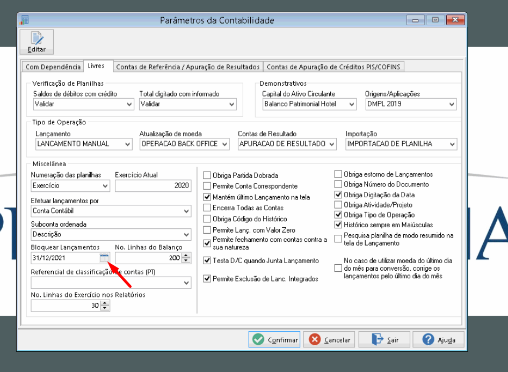Click the Sair button
508x372 pixels.
pyautogui.click(x=384, y=340)
